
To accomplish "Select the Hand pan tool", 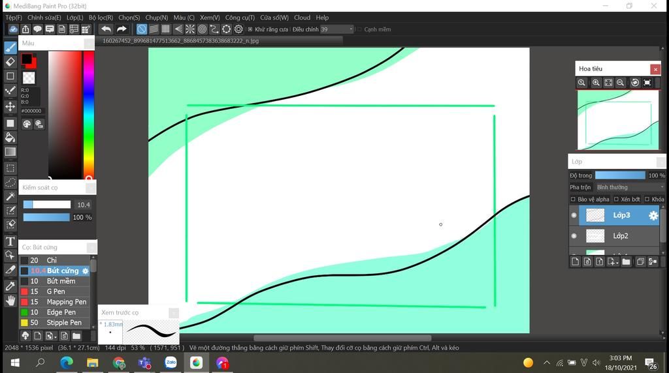I will (x=10, y=301).
